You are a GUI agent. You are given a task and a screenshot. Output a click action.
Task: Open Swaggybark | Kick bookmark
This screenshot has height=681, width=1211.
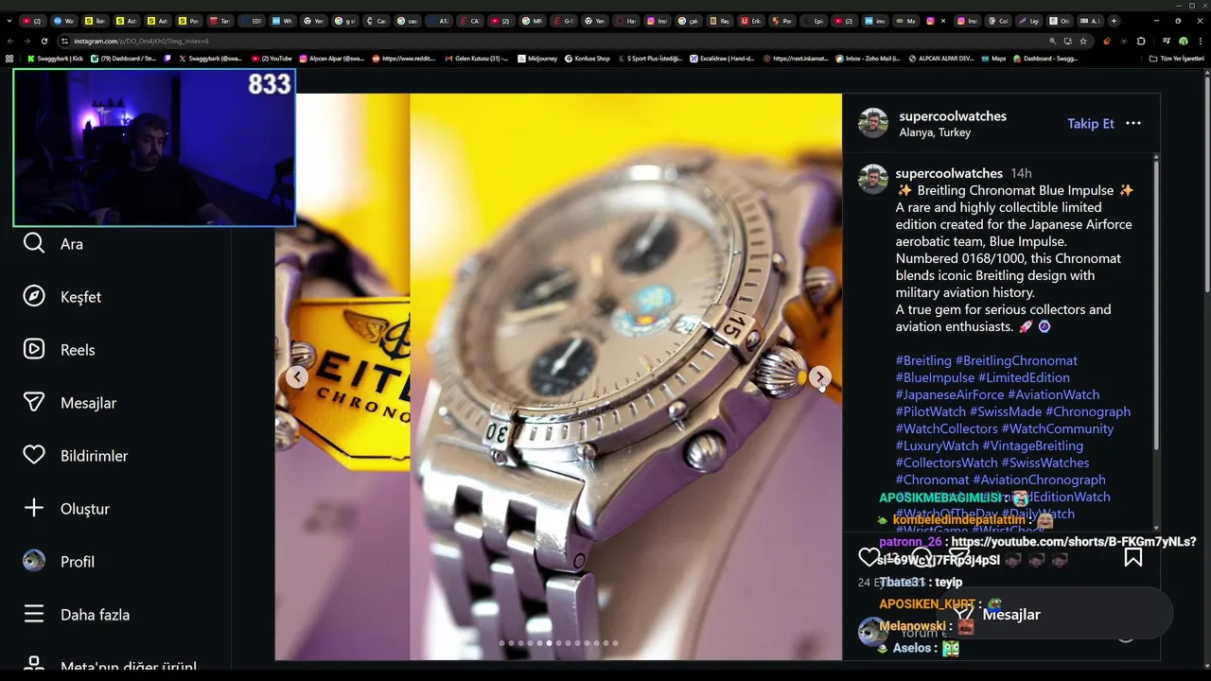tap(56, 59)
